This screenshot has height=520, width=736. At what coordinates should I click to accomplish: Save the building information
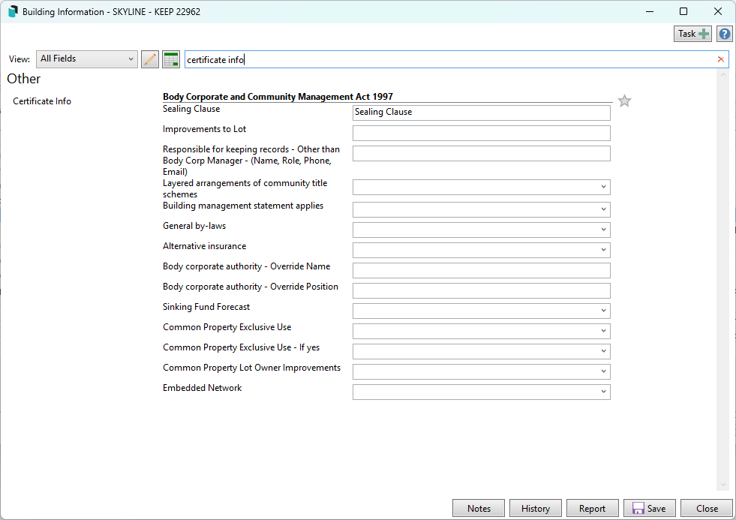[x=650, y=508]
